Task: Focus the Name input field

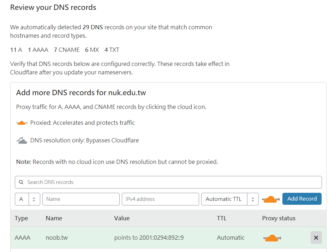Action: click(x=81, y=199)
